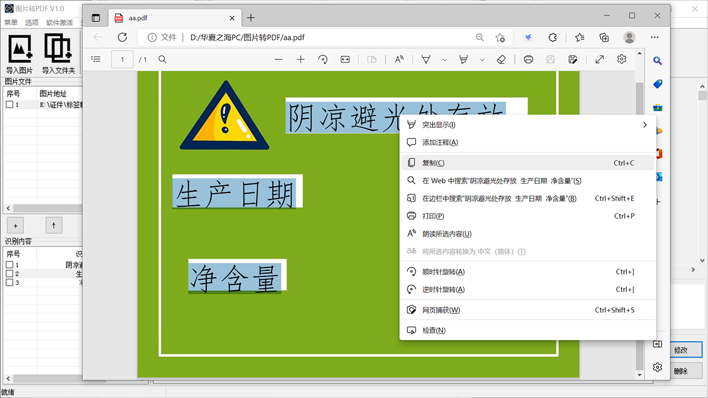Open the 选项 menu in 图片转PDF
708x398 pixels.
pyautogui.click(x=31, y=22)
